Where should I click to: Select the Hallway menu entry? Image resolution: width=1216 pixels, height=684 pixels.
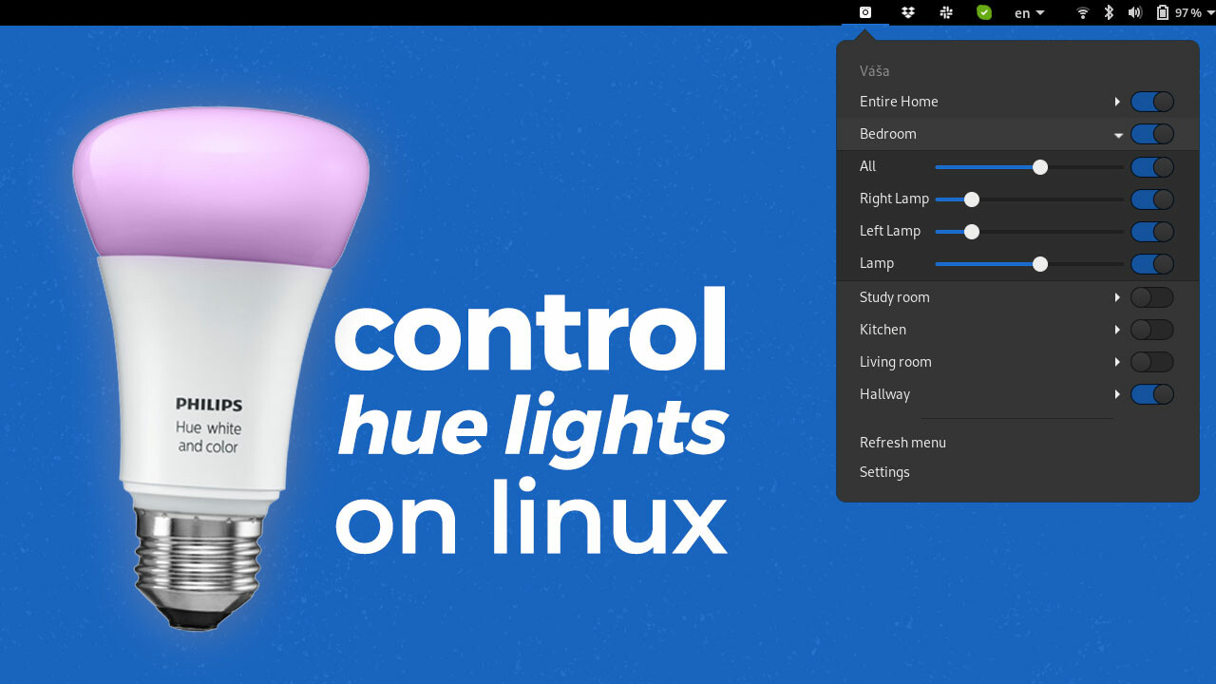[1017, 394]
